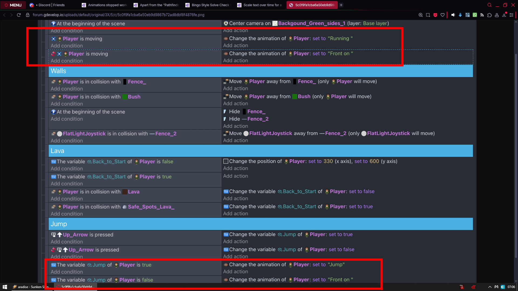
Task: Reload the current page
Action: coord(19,15)
